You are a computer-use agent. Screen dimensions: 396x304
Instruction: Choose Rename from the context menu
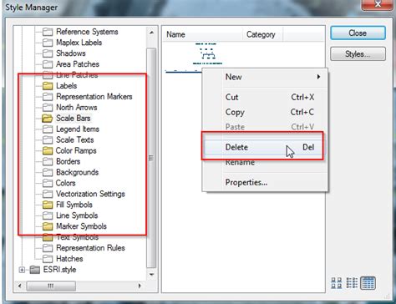pos(265,162)
